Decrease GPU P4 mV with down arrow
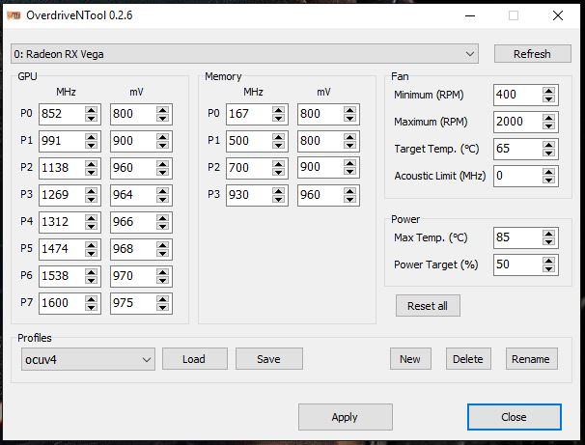585x445 pixels. pyautogui.click(x=163, y=226)
